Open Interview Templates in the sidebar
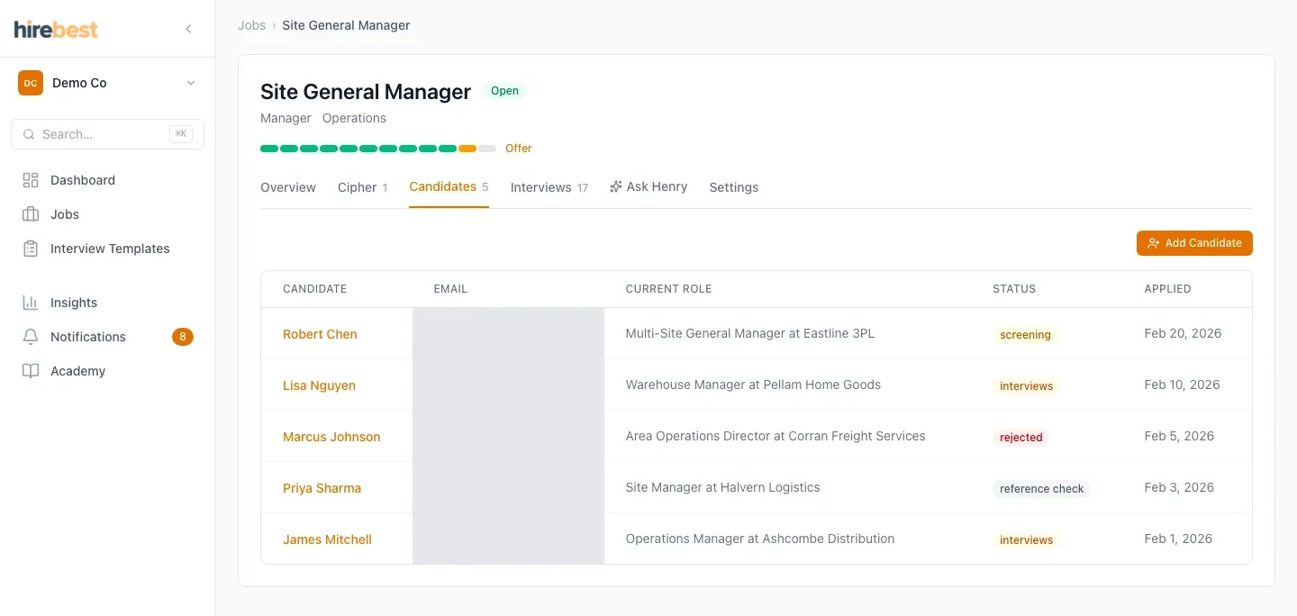1297x616 pixels. point(107,249)
